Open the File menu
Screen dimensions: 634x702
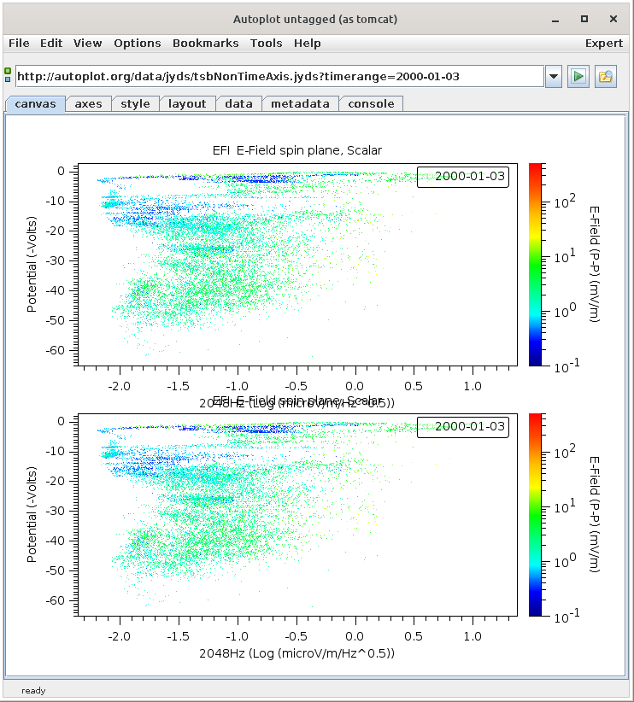tap(19, 43)
